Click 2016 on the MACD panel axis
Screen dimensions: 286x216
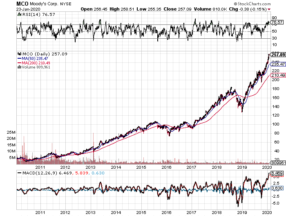click(x=166, y=212)
